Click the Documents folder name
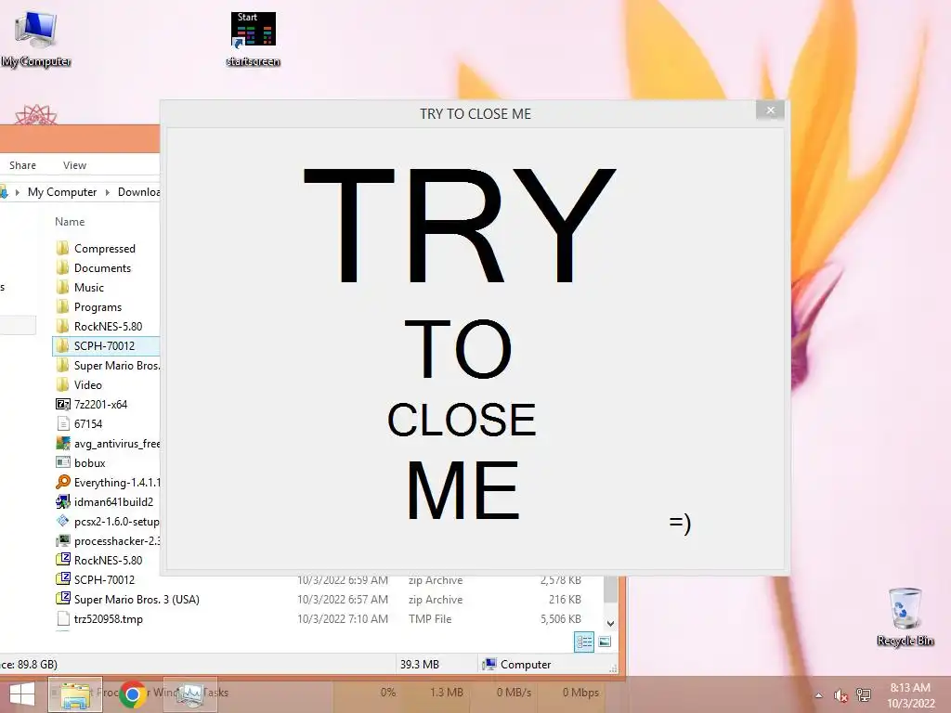Viewport: 951px width, 713px height. (x=102, y=268)
